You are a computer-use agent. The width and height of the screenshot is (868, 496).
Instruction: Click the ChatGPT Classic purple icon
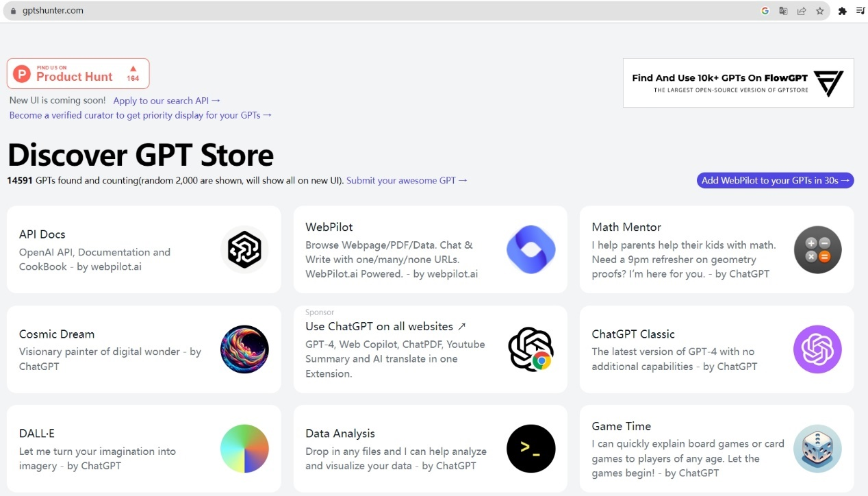click(817, 349)
